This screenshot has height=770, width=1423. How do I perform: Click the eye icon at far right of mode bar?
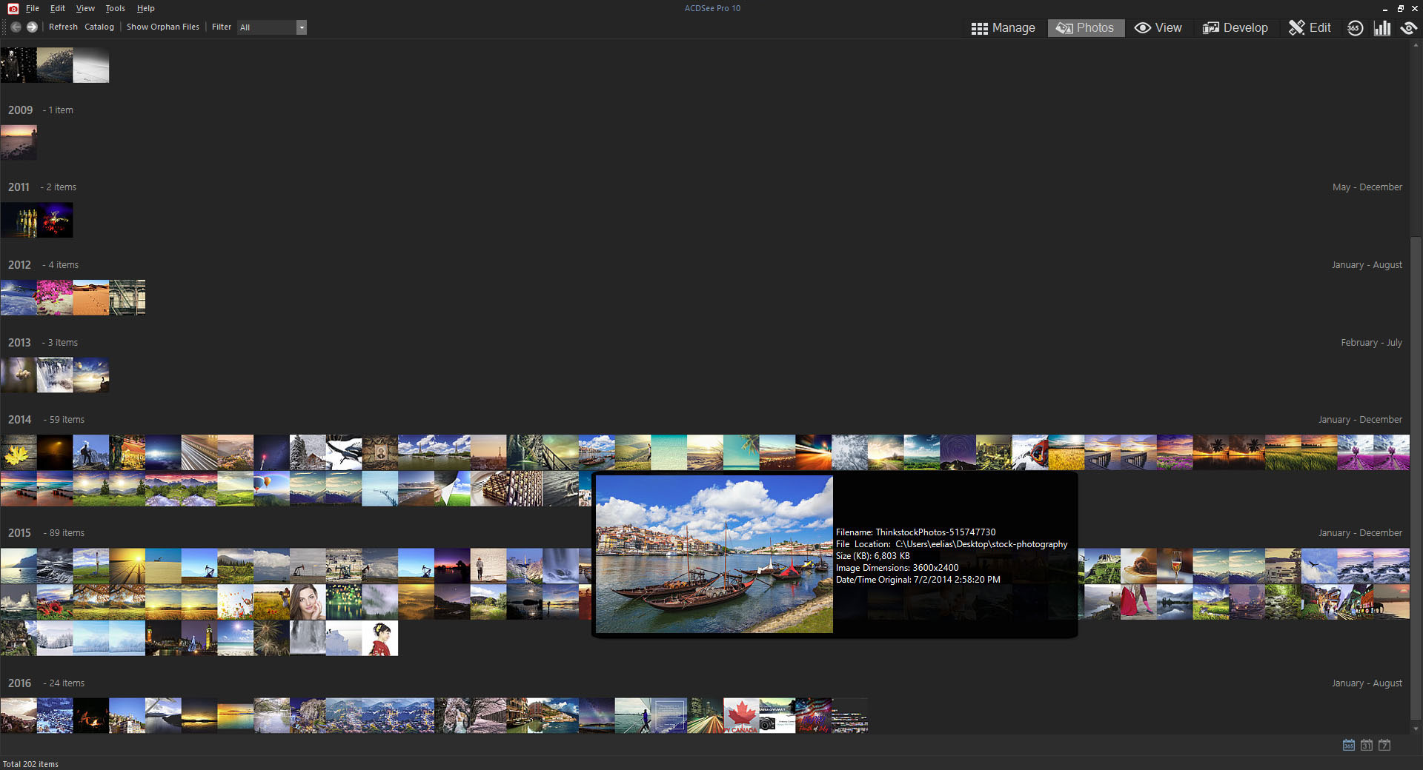click(x=1408, y=28)
